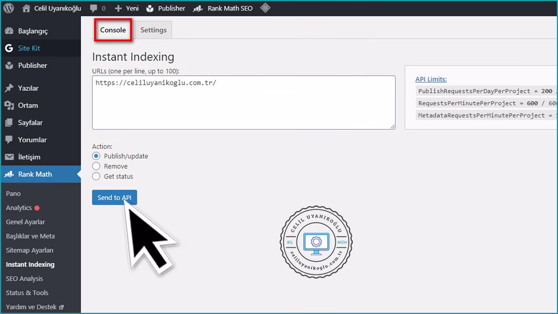Open Site Kit Google icon
The height and width of the screenshot is (314, 558).
click(x=9, y=48)
